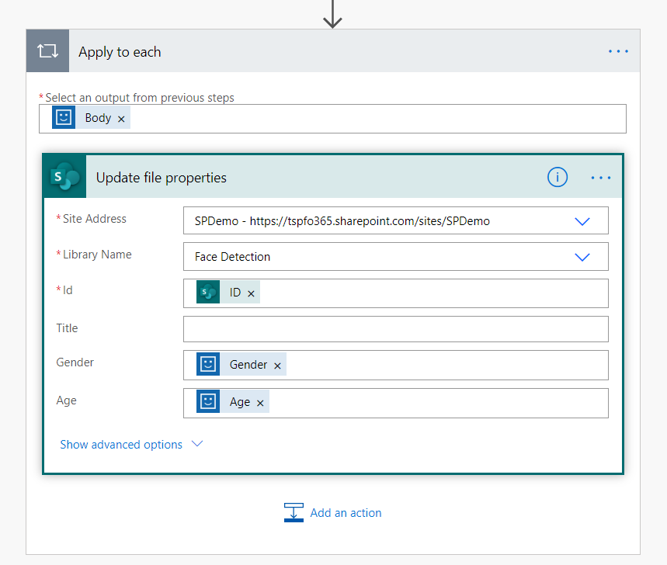Click the Add an action icon

tap(294, 513)
